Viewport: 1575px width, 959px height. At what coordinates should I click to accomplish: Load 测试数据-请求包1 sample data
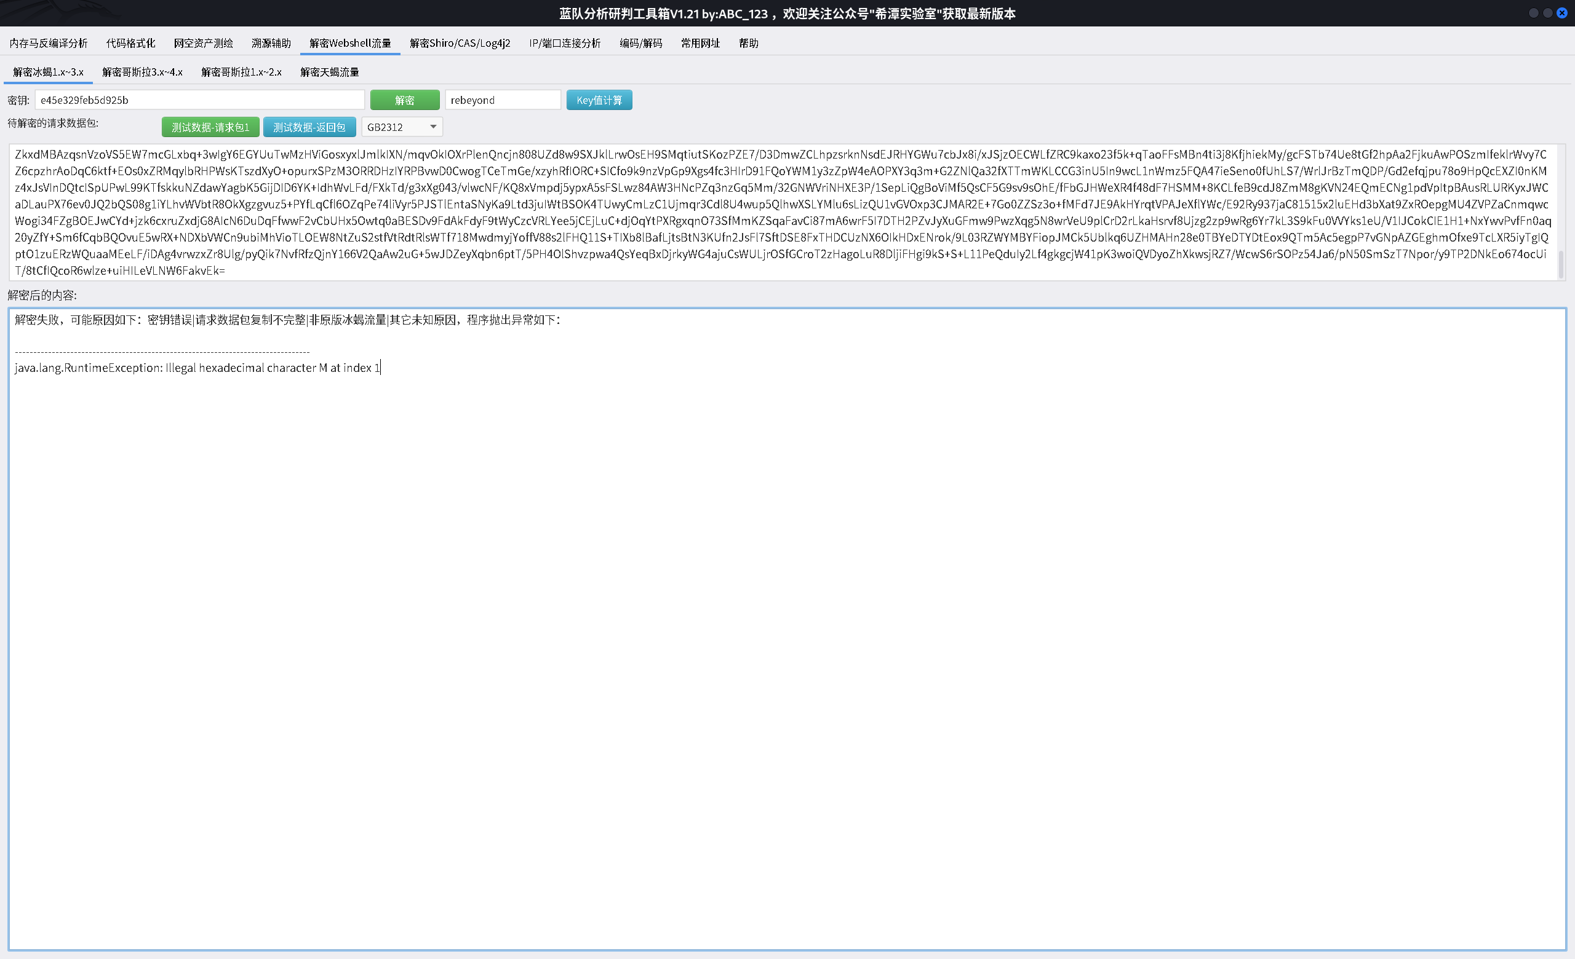(x=210, y=127)
